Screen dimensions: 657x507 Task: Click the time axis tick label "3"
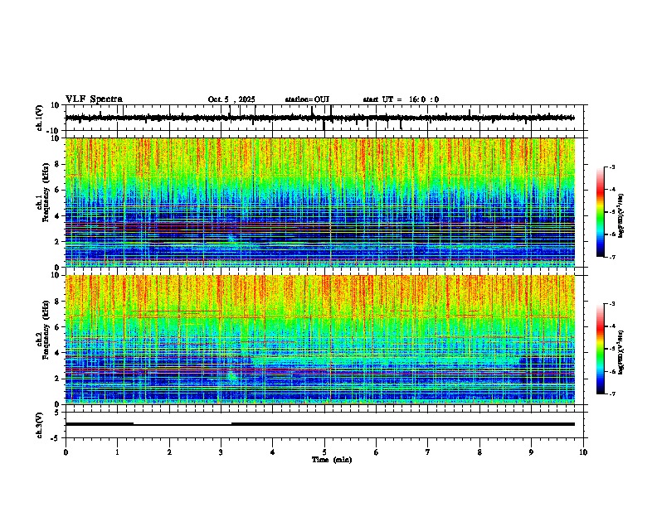221,452
